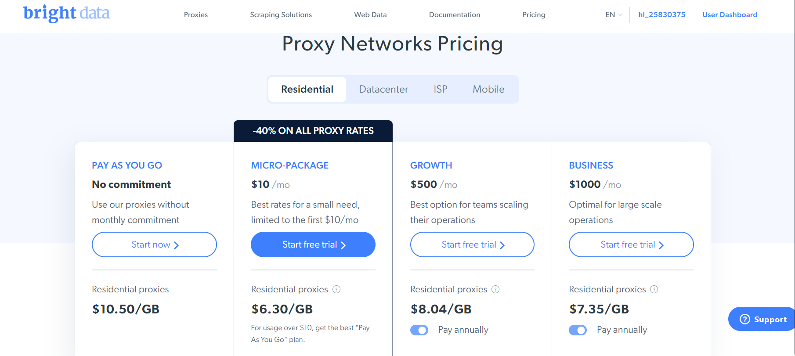Click the Bright Data logo
This screenshot has height=356, width=795.
tap(66, 14)
